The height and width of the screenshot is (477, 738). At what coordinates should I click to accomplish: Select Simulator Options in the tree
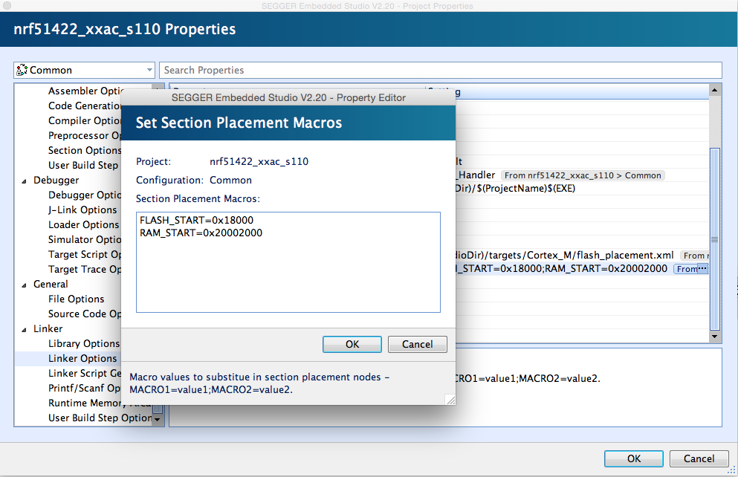pos(84,239)
